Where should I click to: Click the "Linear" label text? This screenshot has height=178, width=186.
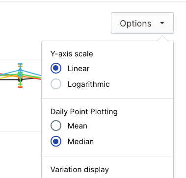(x=79, y=69)
